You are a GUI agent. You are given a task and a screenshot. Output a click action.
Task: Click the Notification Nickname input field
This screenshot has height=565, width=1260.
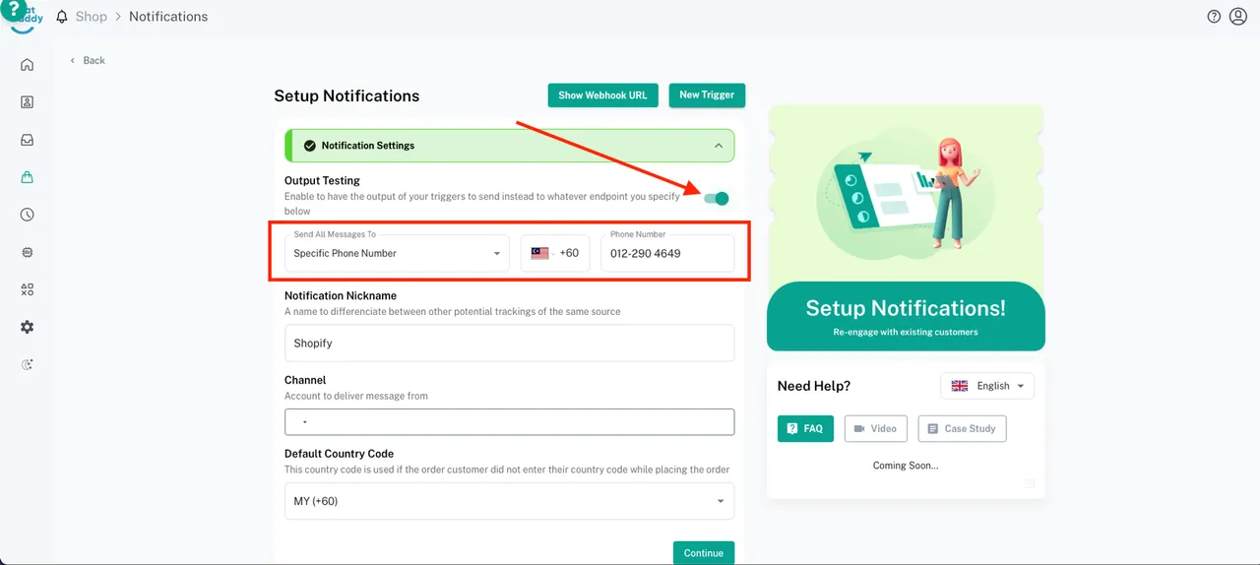coord(509,344)
